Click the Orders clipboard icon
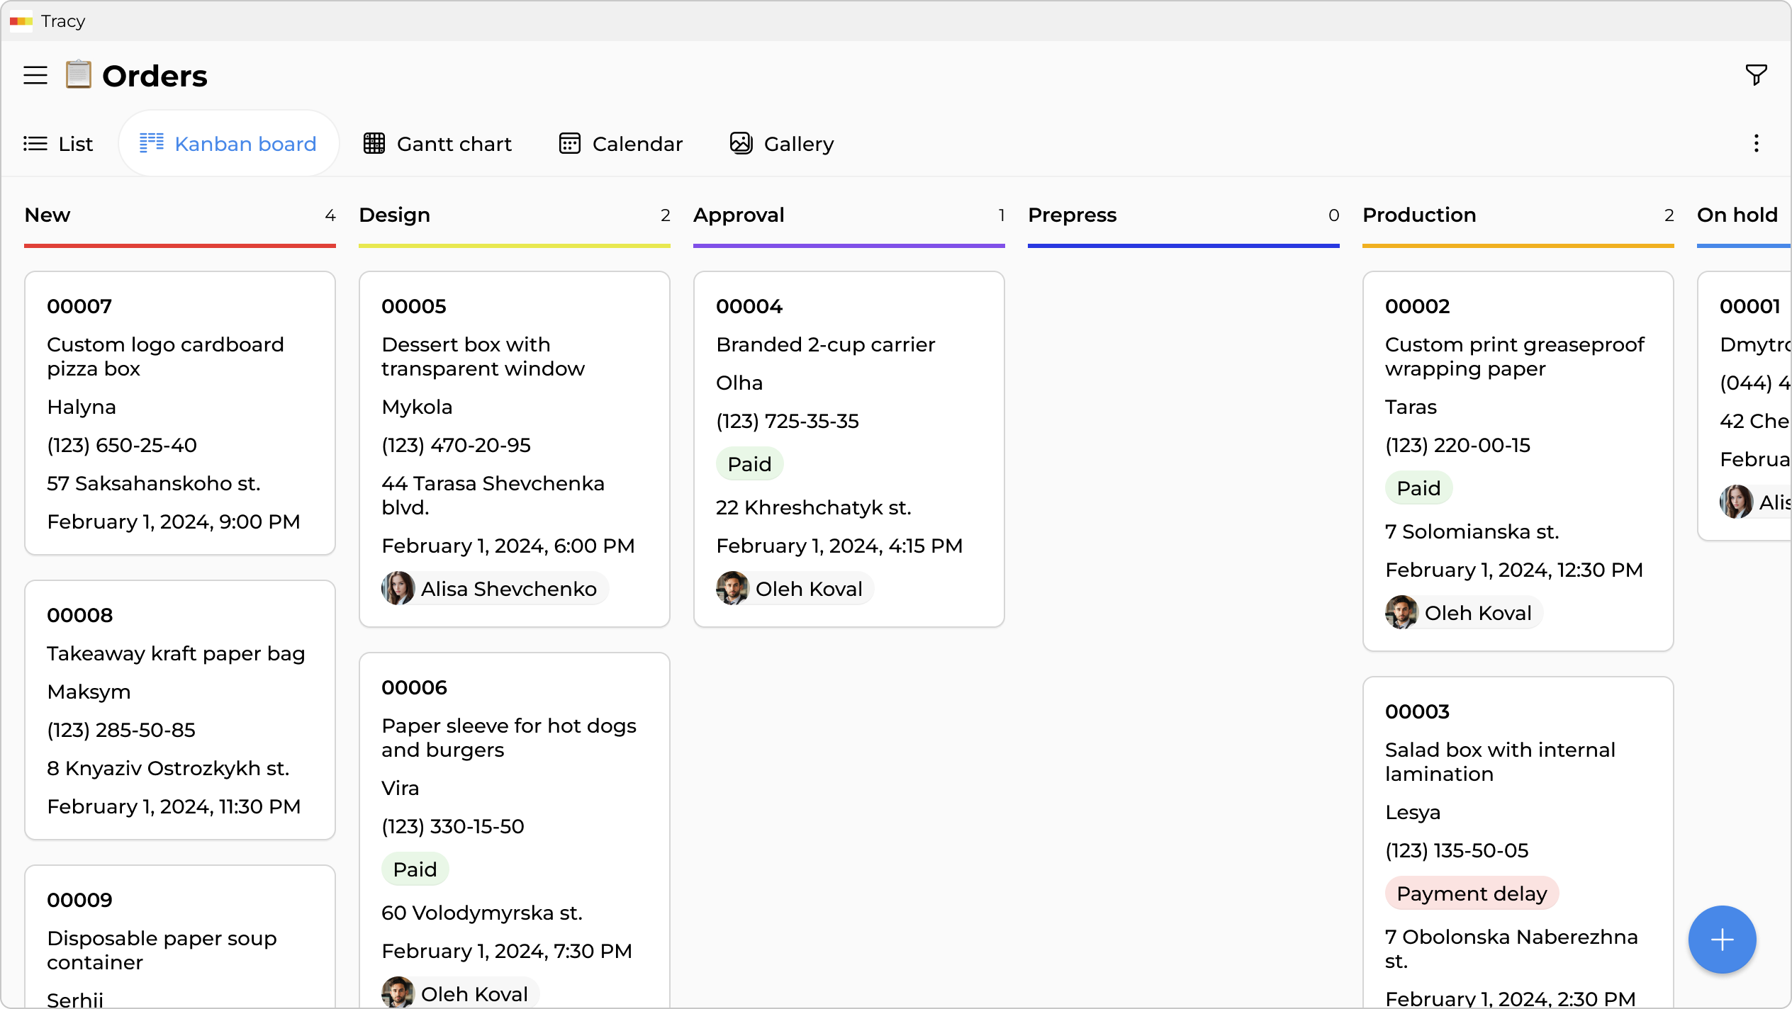The image size is (1792, 1009). 78,74
